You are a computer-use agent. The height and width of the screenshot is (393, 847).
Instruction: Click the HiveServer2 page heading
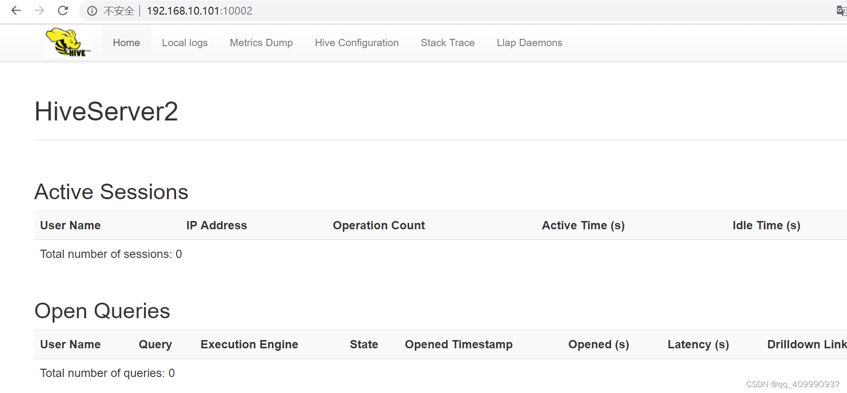106,111
